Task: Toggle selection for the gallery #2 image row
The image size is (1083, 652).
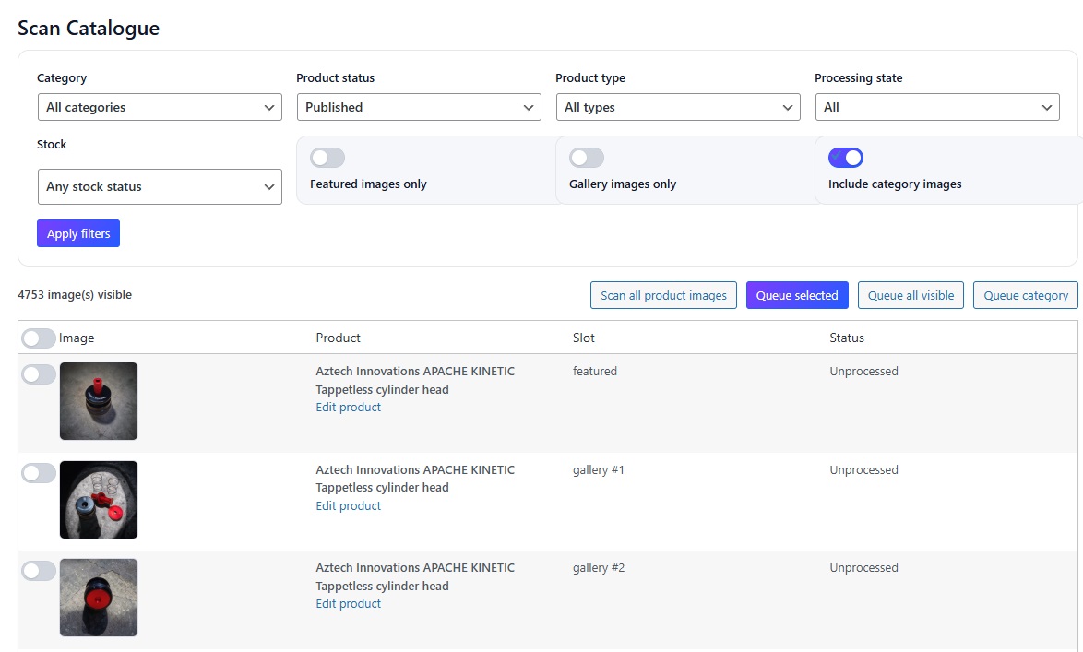Action: 39,570
